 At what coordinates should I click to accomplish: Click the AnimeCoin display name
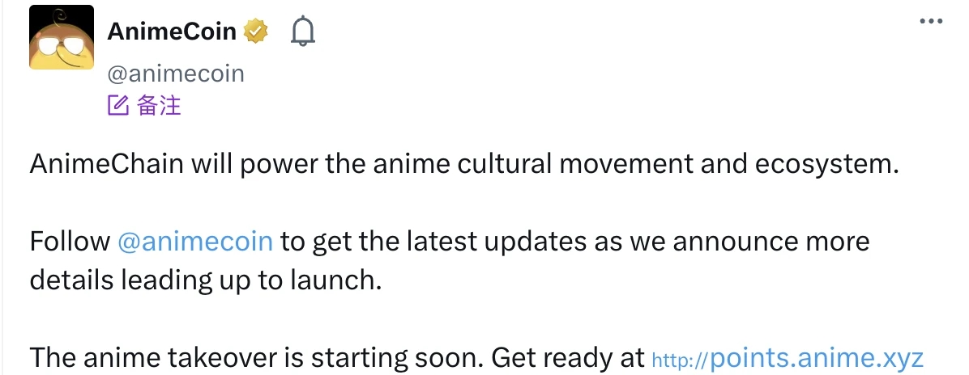pyautogui.click(x=172, y=32)
